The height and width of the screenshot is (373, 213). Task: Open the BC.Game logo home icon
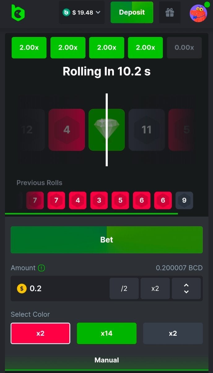coord(18,13)
